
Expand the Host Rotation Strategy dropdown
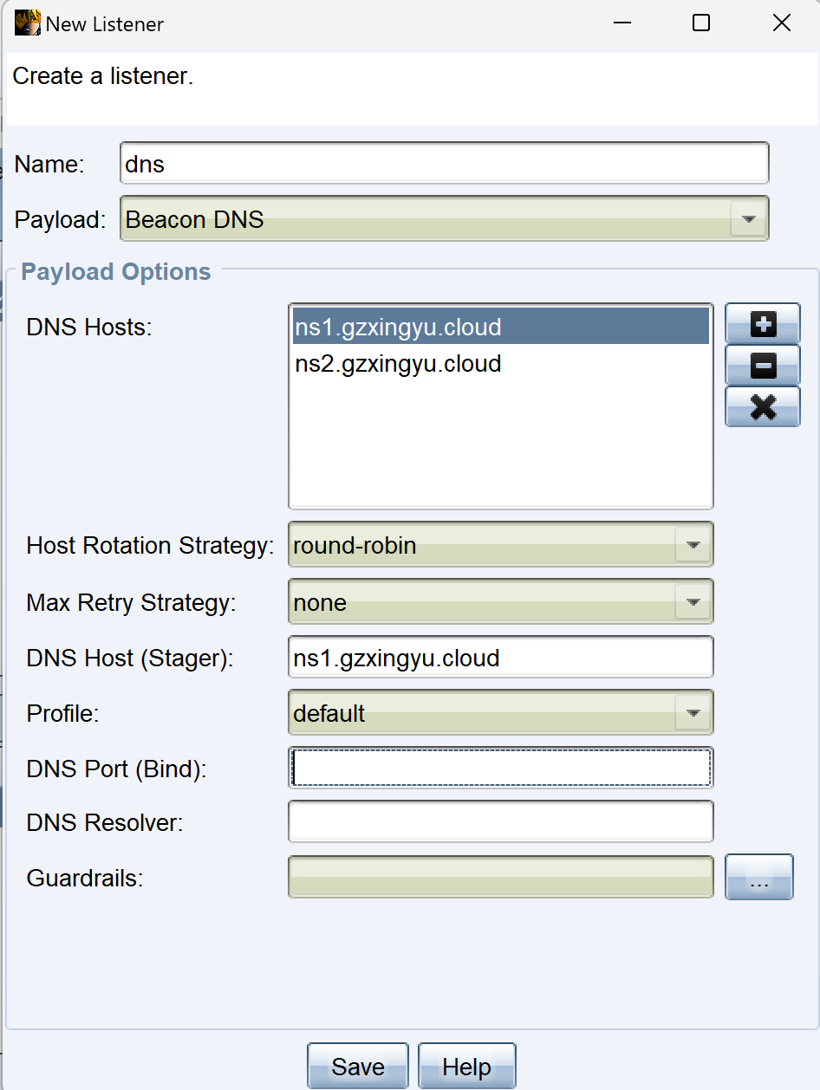[500, 545]
